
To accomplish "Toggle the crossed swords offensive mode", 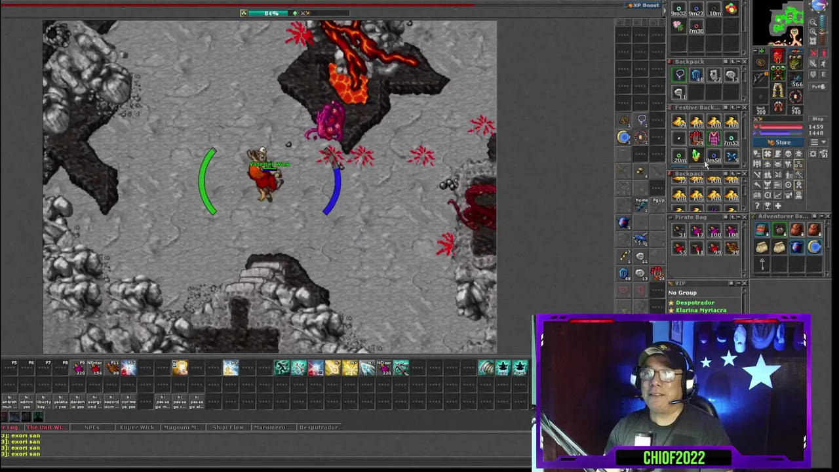I will point(813,53).
